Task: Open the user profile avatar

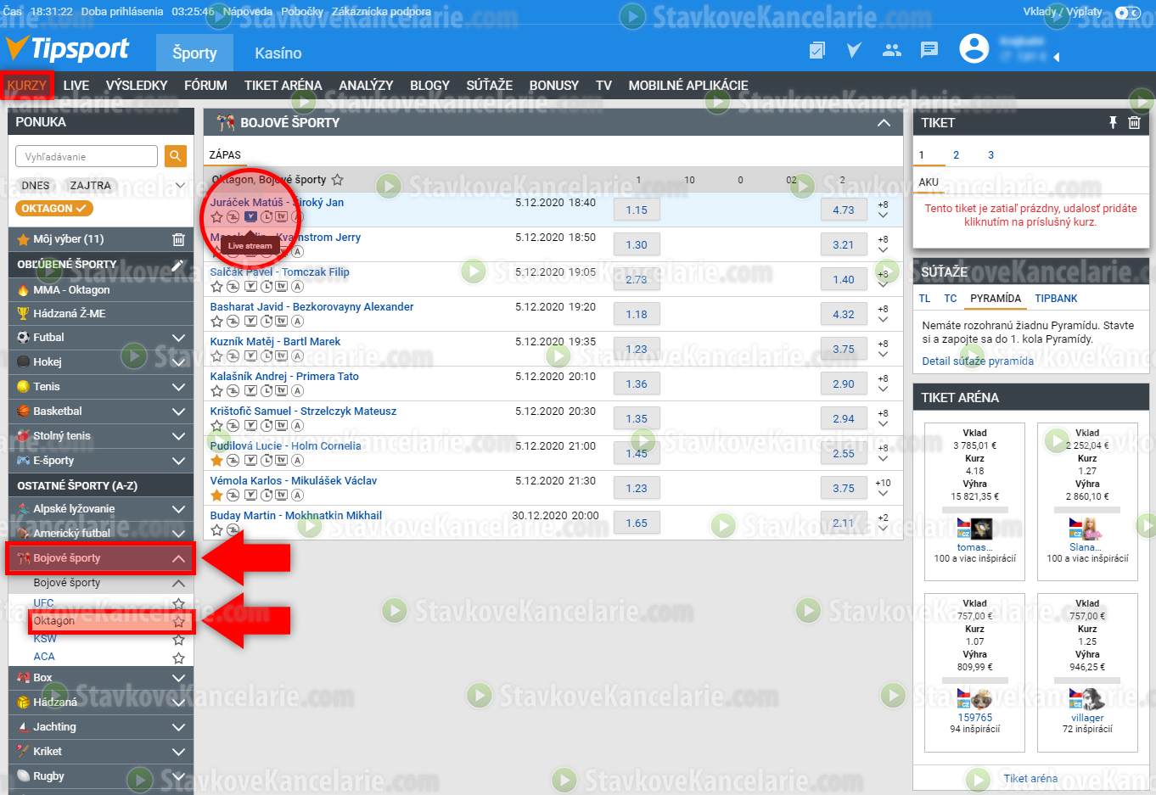Action: click(x=974, y=48)
